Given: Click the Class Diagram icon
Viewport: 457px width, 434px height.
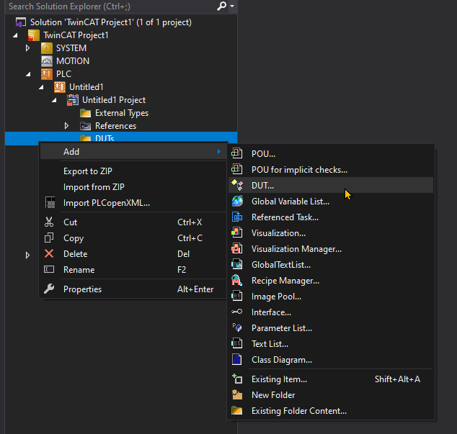Looking at the screenshot, I should [x=237, y=359].
